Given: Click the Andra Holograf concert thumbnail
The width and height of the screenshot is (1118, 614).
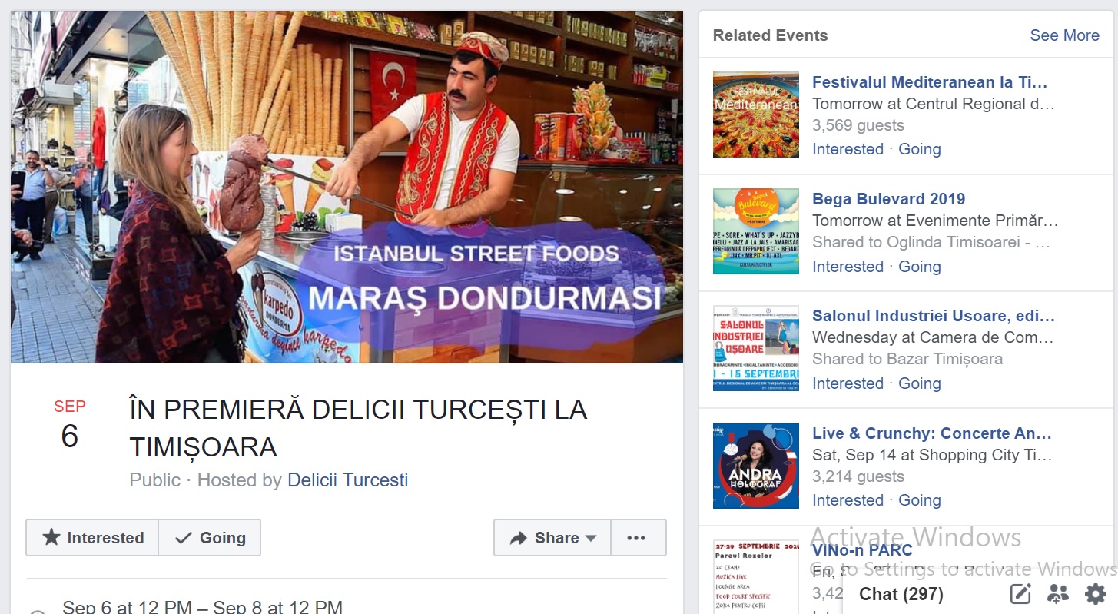Looking at the screenshot, I should [x=756, y=466].
